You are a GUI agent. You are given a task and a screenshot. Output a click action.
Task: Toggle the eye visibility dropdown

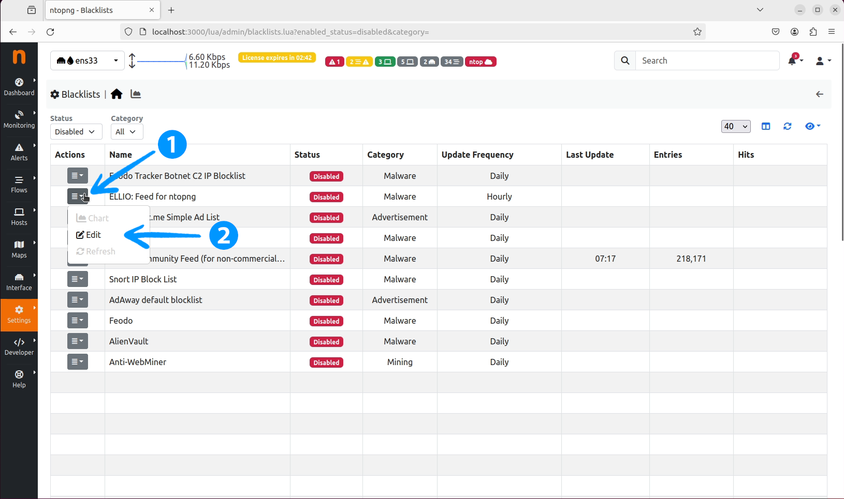[812, 126]
